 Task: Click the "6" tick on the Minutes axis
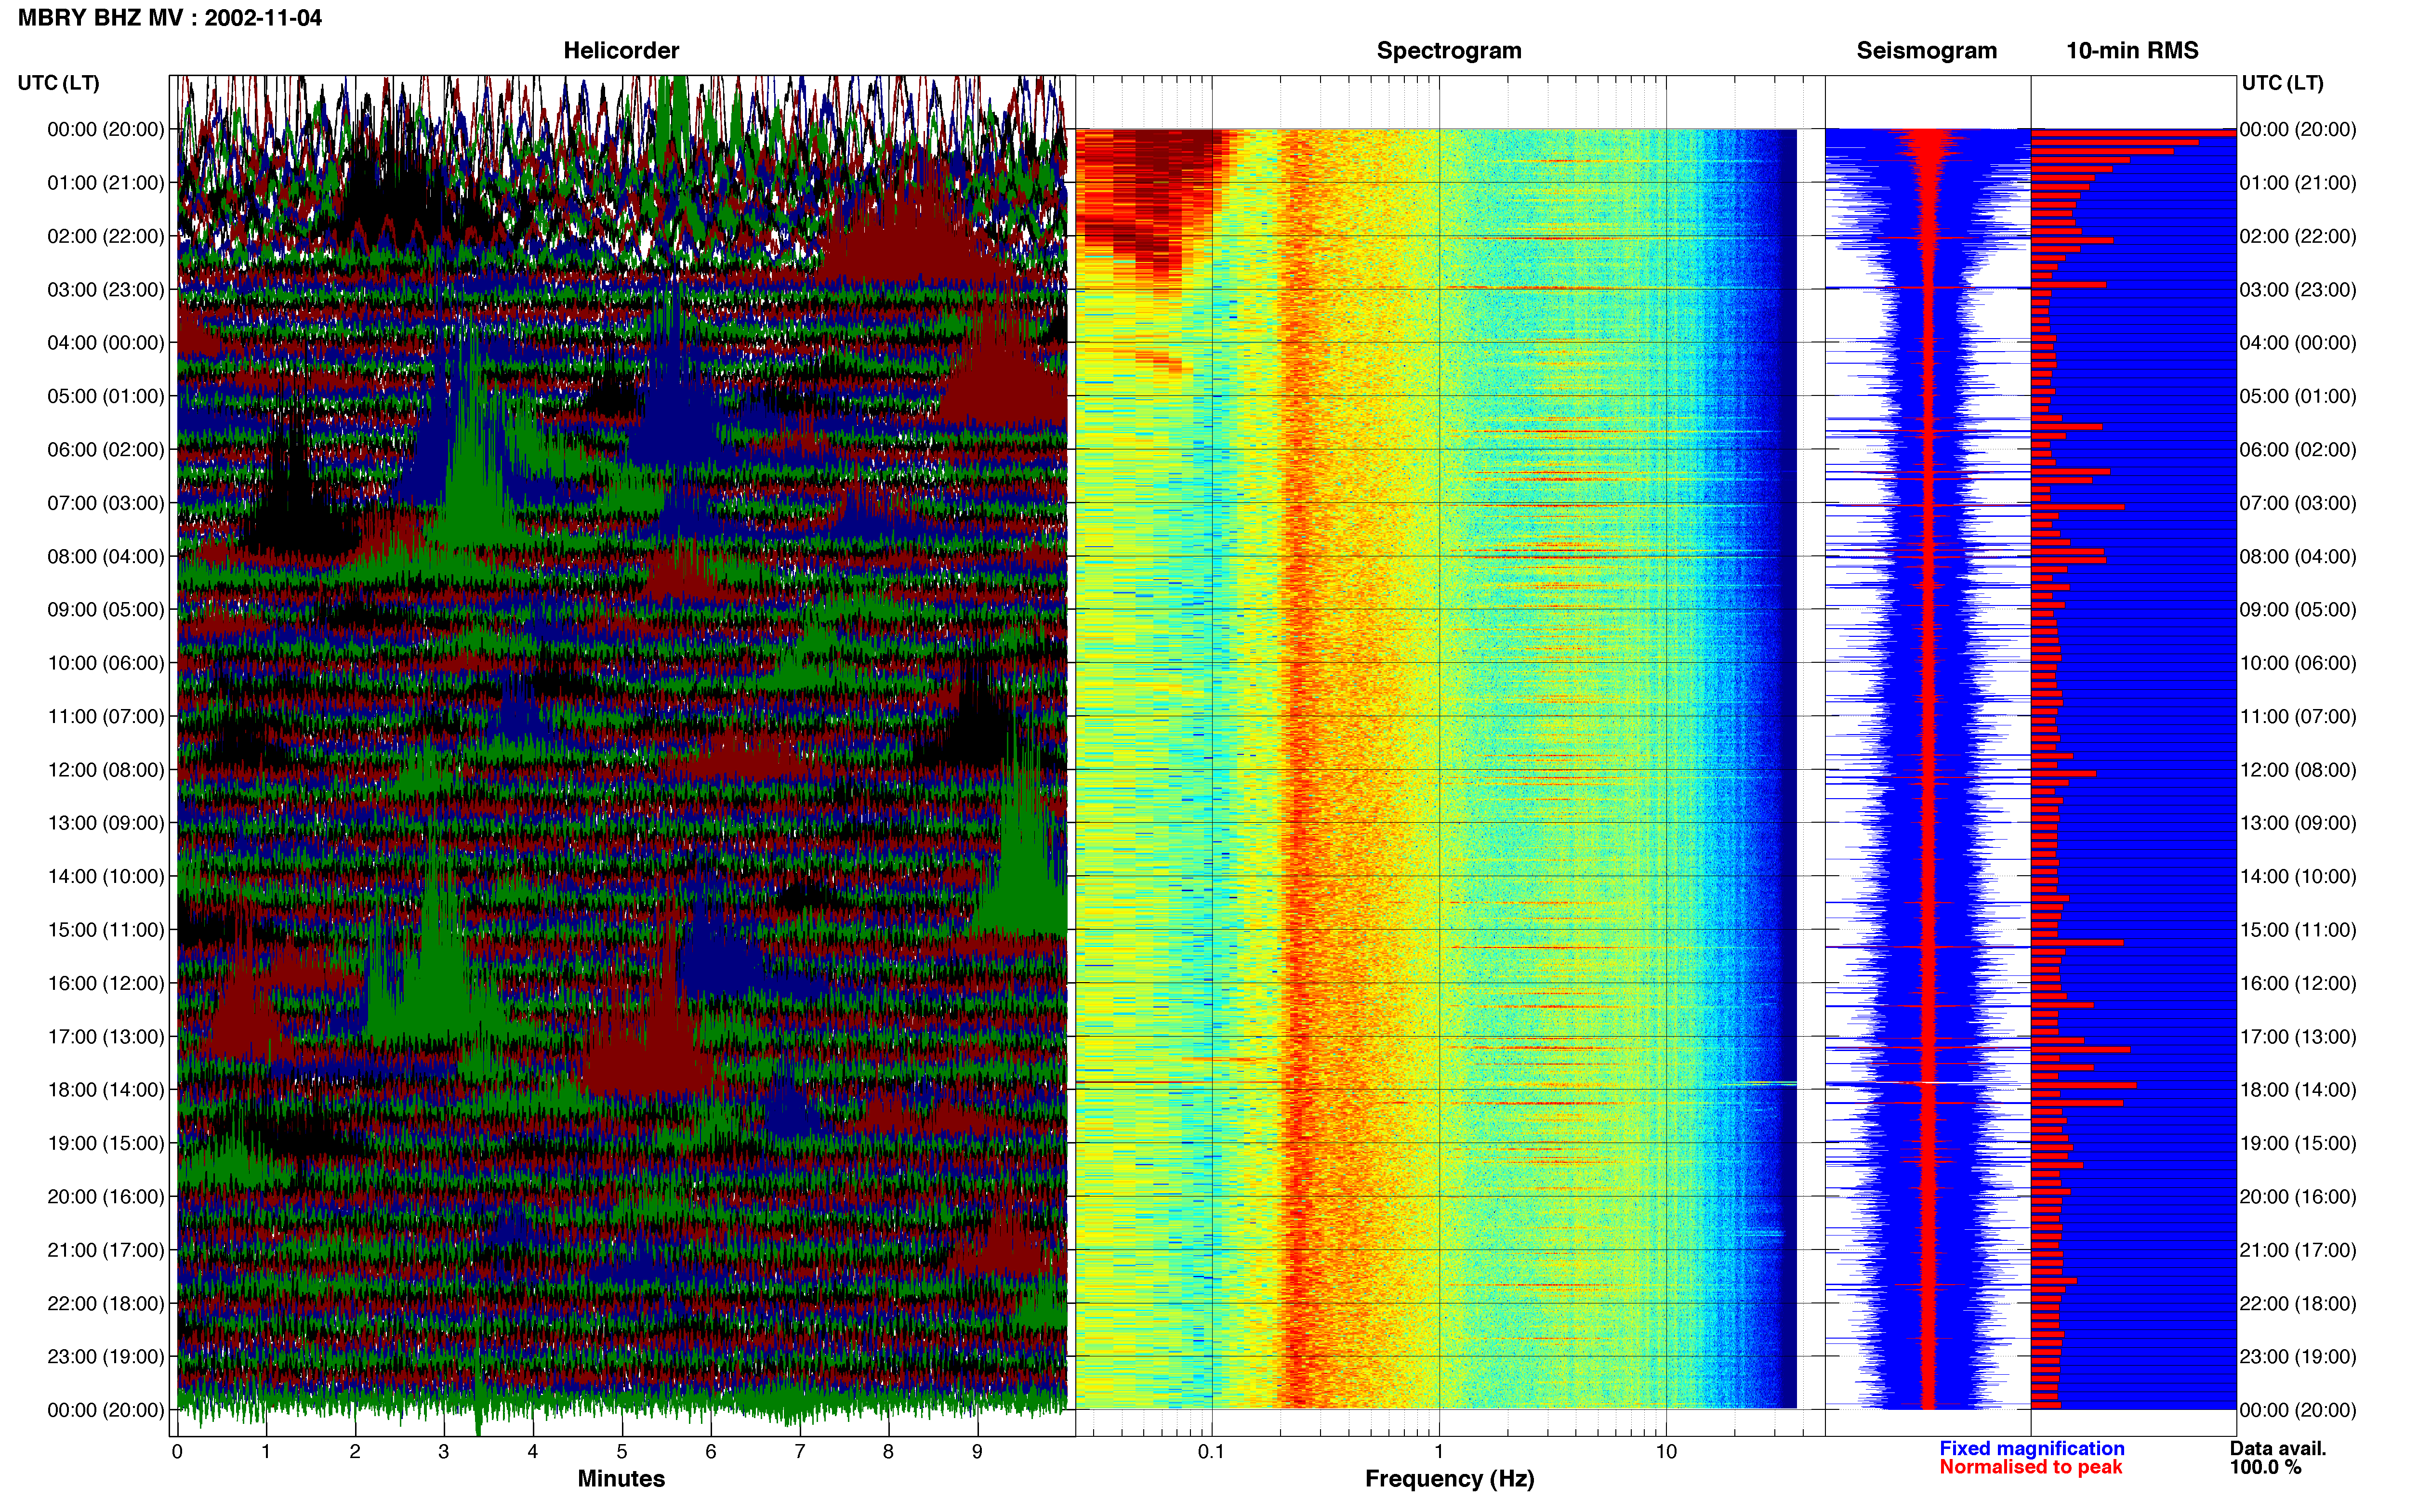711,1452
